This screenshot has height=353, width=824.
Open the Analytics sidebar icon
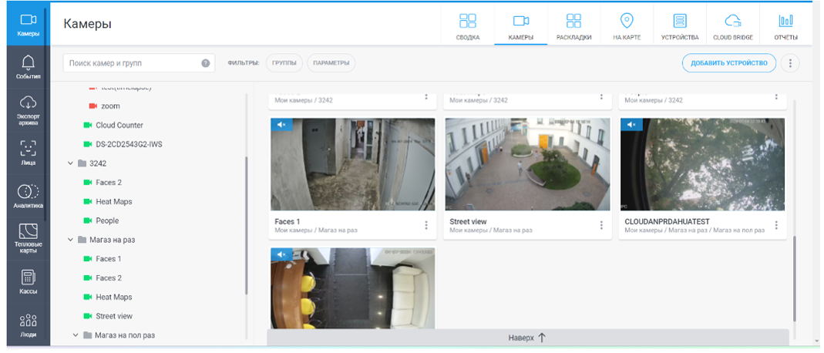(x=28, y=197)
